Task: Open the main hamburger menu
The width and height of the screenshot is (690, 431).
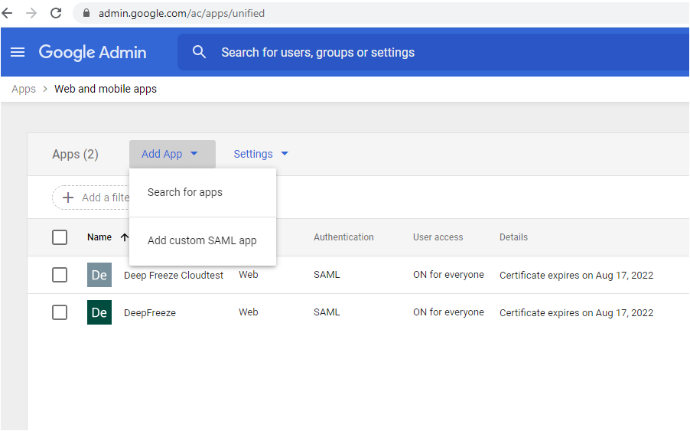Action: click(18, 52)
